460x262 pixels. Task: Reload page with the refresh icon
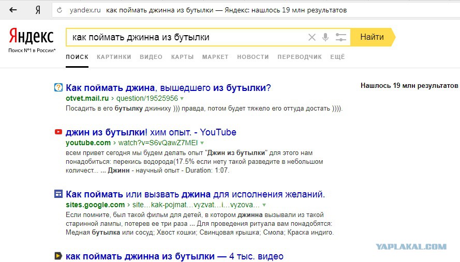(60, 10)
